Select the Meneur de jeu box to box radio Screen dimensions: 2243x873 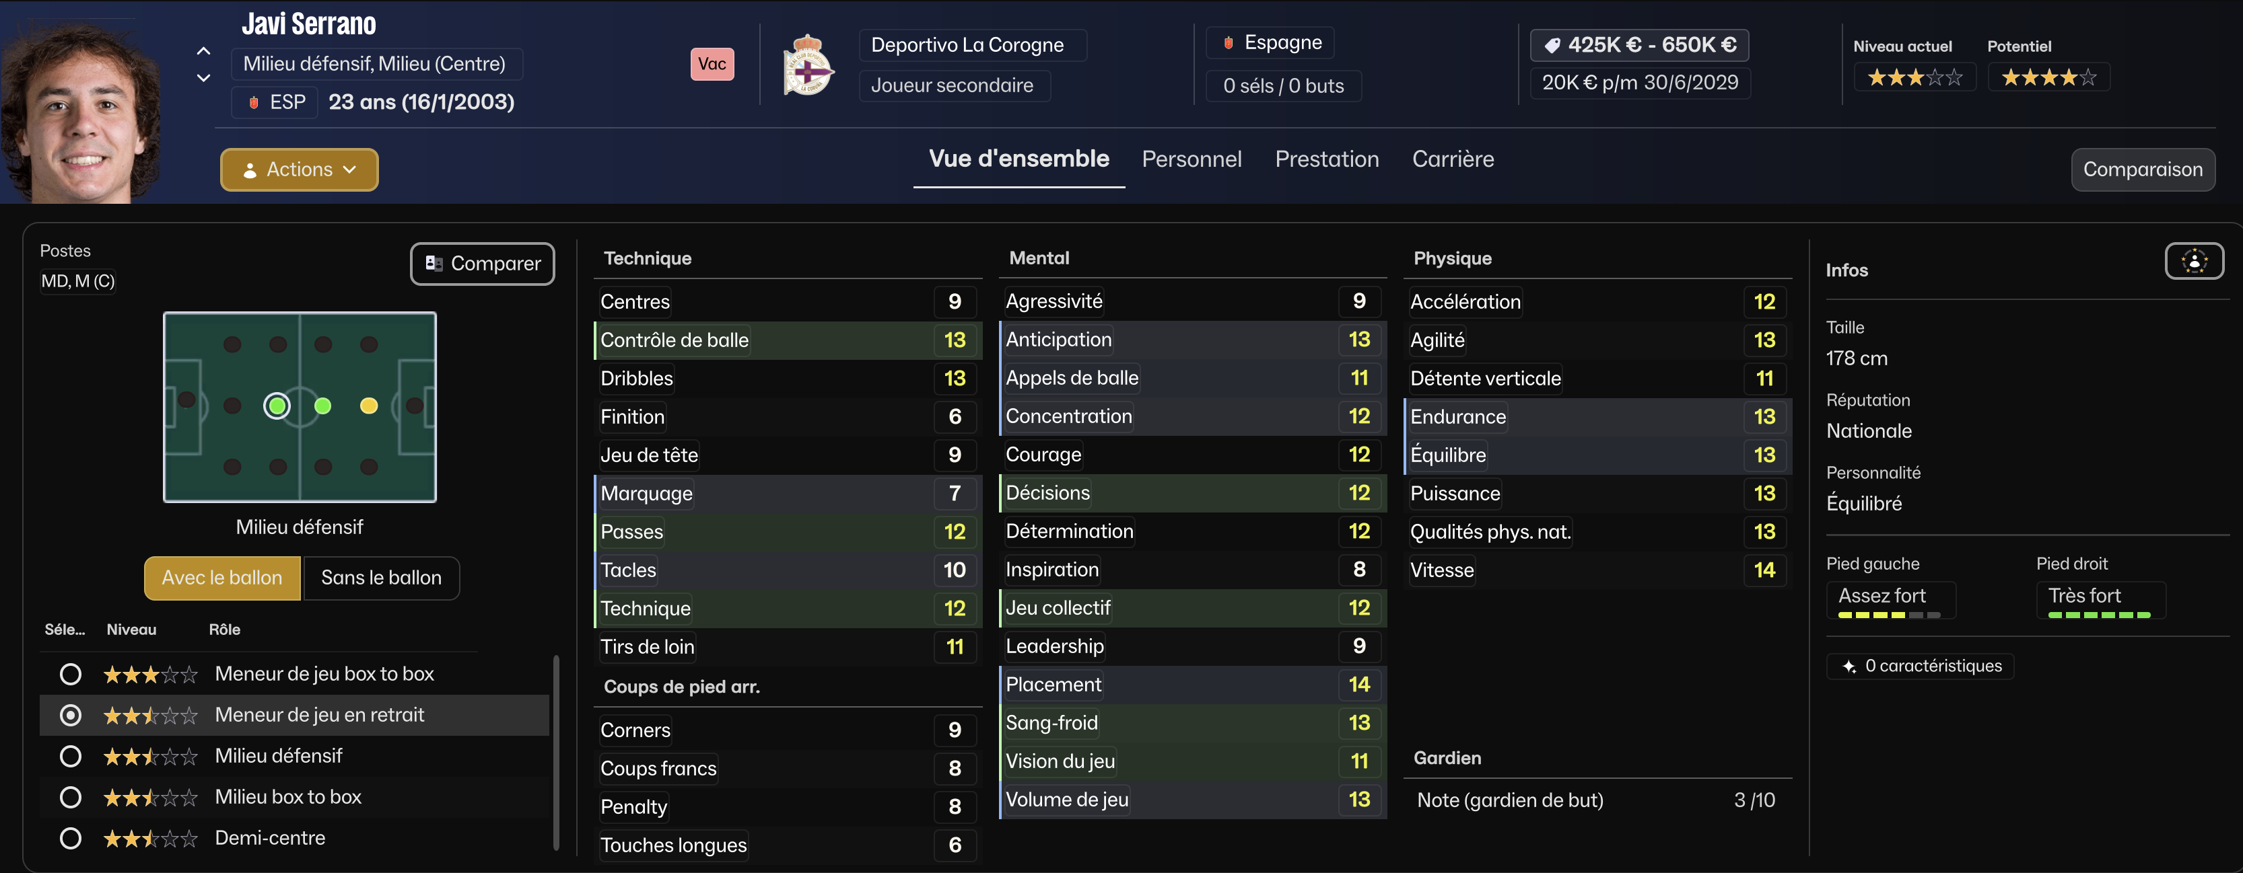pyautogui.click(x=71, y=675)
